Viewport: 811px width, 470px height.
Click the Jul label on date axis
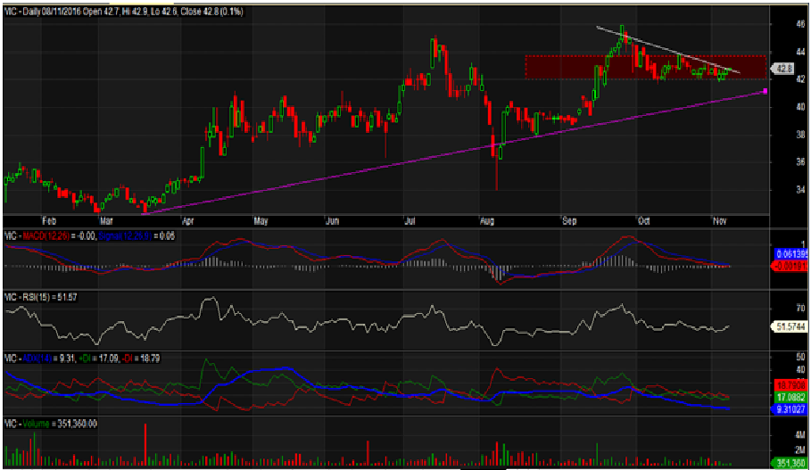411,219
